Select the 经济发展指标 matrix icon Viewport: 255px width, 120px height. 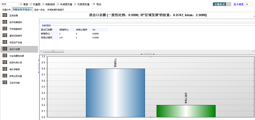[x=5, y=22]
